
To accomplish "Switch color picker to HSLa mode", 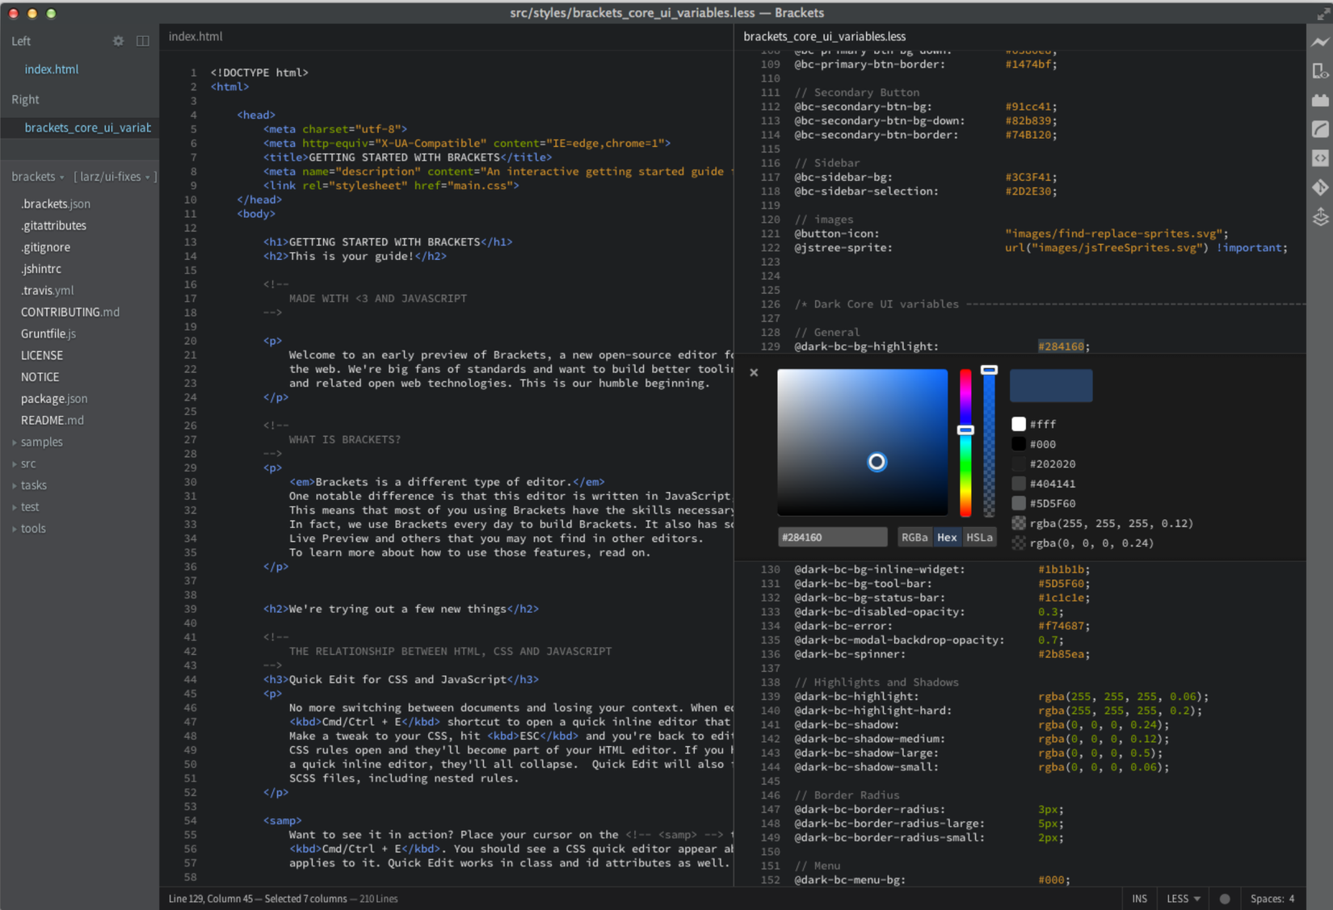I will 980,536.
